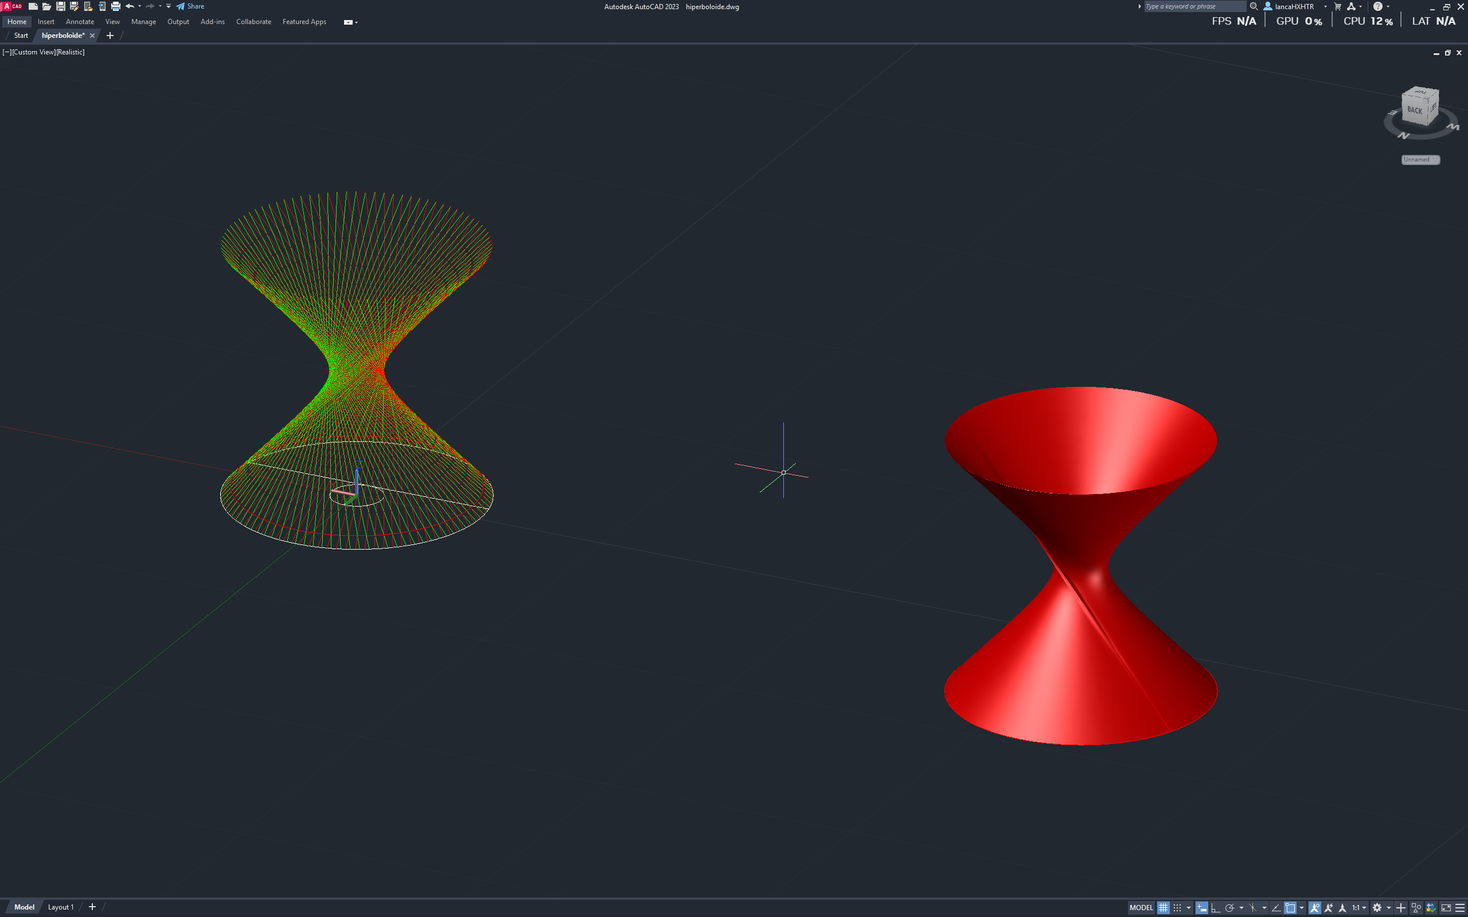Click the Undo arrow icon
This screenshot has width=1468, height=917.
129,7
